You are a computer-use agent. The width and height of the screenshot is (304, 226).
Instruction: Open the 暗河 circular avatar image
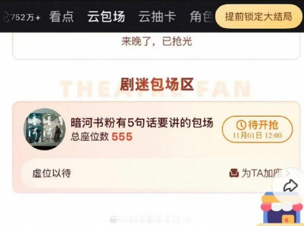pyautogui.click(x=45, y=129)
